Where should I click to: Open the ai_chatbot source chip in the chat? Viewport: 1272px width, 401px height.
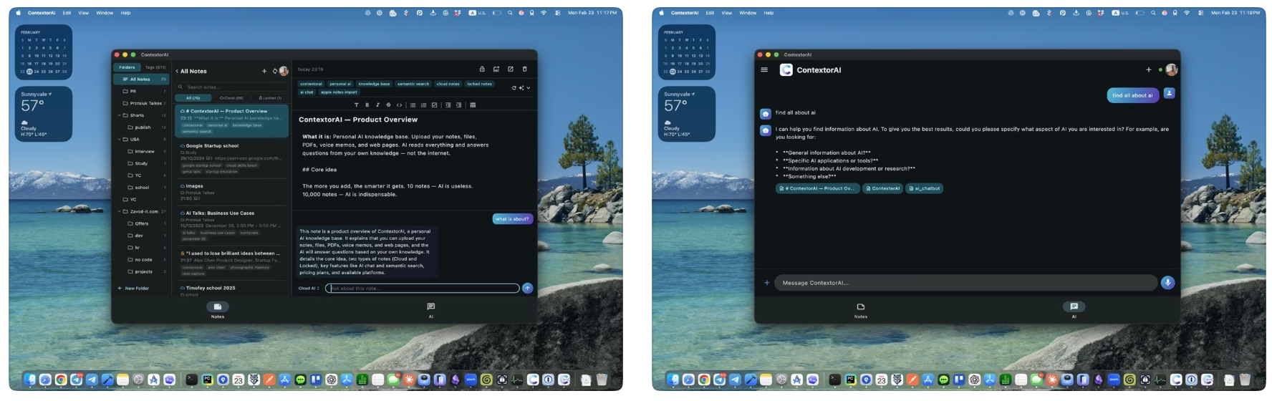click(925, 188)
